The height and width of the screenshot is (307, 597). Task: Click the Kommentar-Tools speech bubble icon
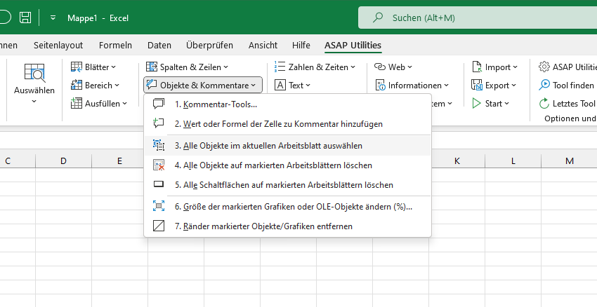pyautogui.click(x=159, y=104)
